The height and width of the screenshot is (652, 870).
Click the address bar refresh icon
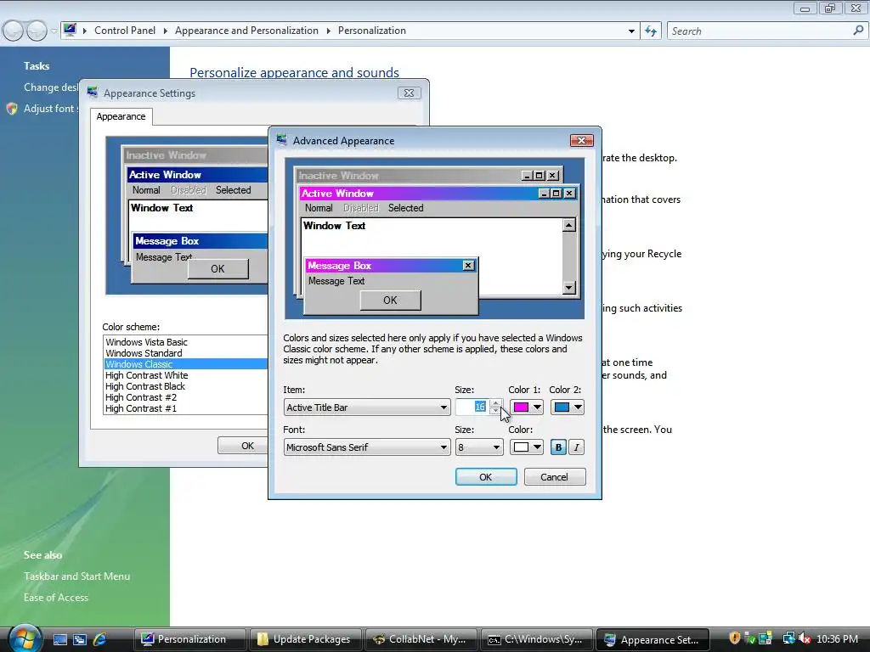[650, 31]
